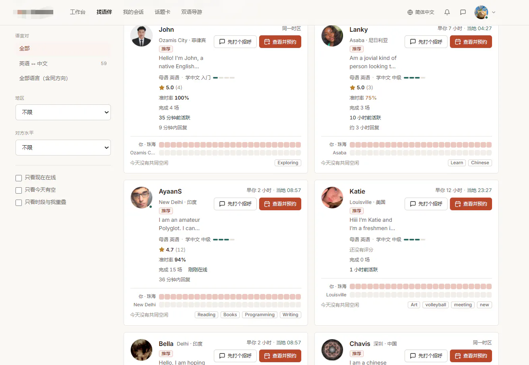Click 查看并预约 on Katie's card
This screenshot has width=529, height=365.
(471, 204)
